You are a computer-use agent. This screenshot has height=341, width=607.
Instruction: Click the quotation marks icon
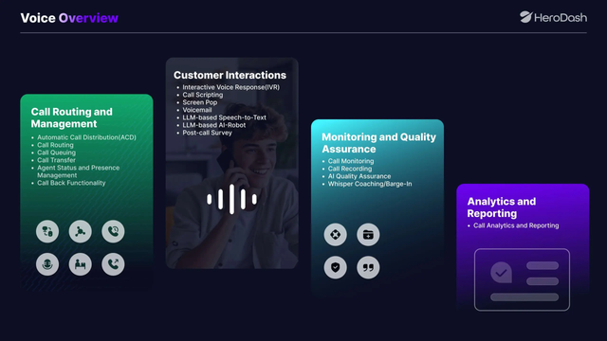point(368,267)
